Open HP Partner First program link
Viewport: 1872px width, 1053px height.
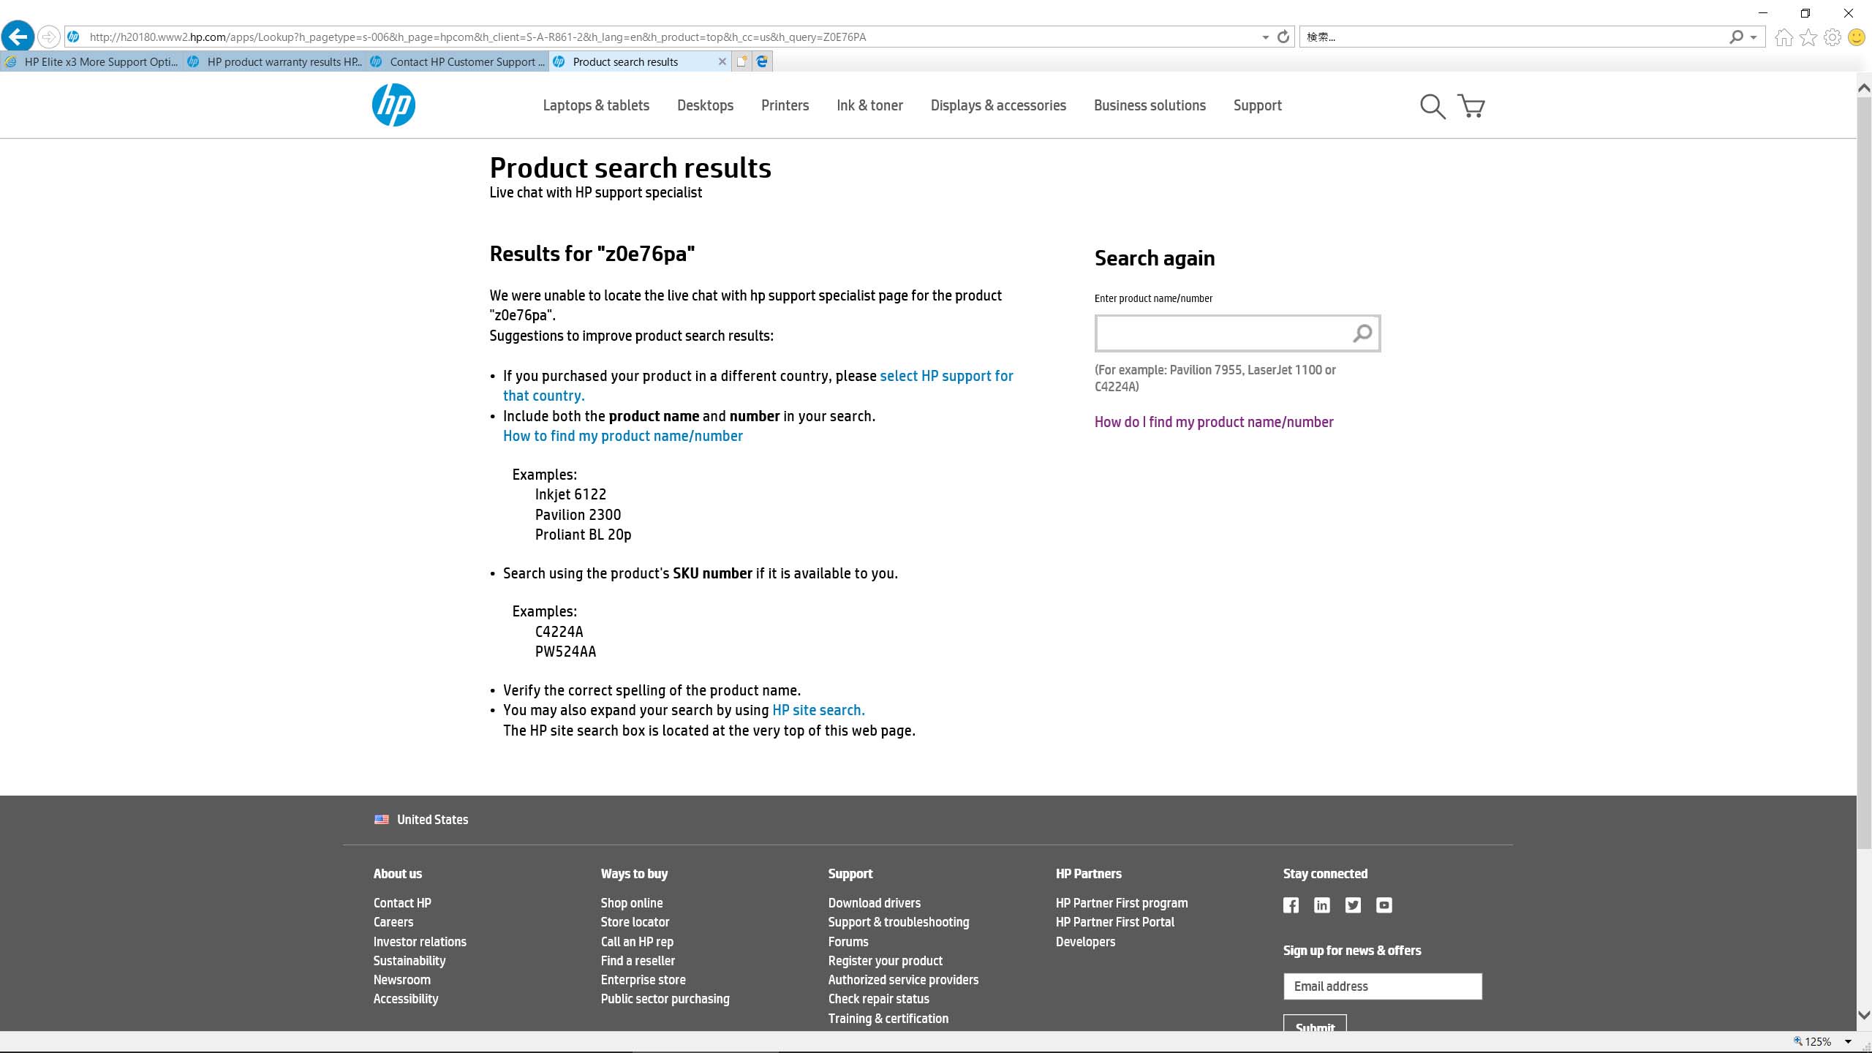(1122, 903)
